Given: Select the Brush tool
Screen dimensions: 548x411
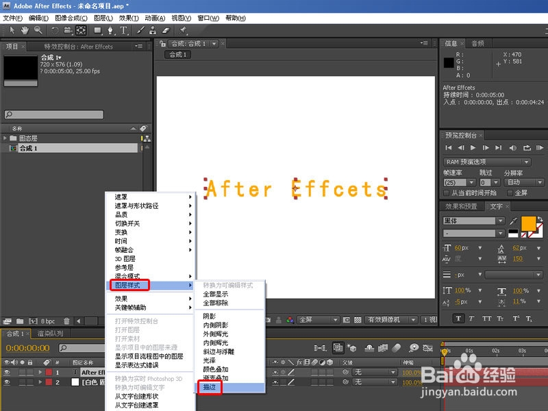Looking at the screenshot, I should point(140,30).
